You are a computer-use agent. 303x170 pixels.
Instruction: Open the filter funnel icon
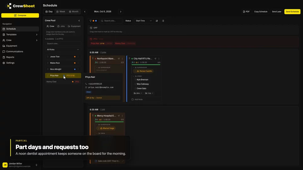(x=91, y=21)
